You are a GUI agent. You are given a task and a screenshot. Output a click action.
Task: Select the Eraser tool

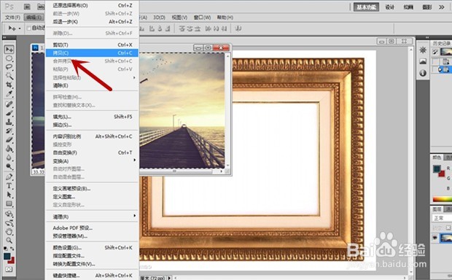[9, 140]
